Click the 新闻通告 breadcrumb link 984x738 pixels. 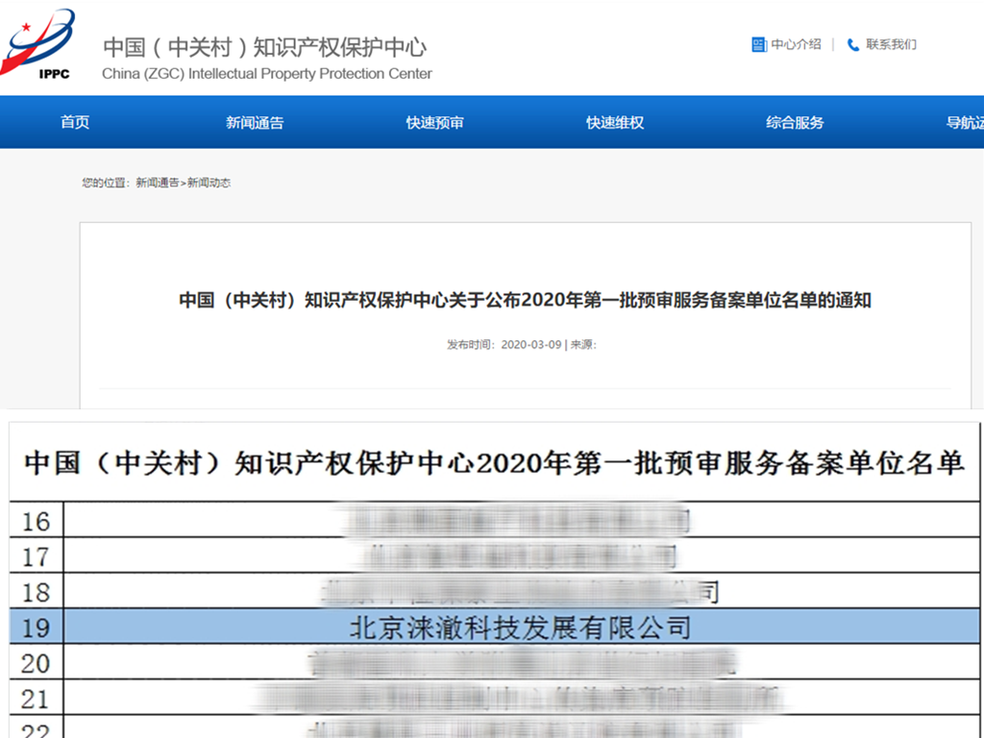pos(158,183)
